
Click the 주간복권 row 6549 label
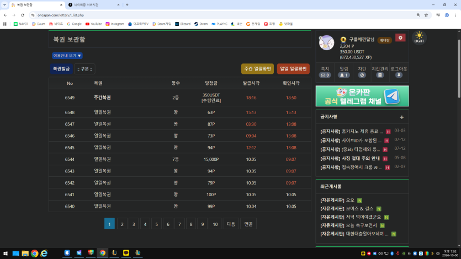[x=102, y=98]
